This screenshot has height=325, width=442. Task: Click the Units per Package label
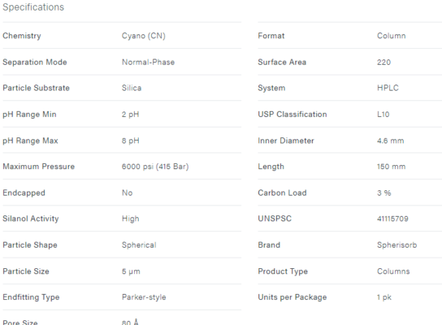tap(292, 297)
